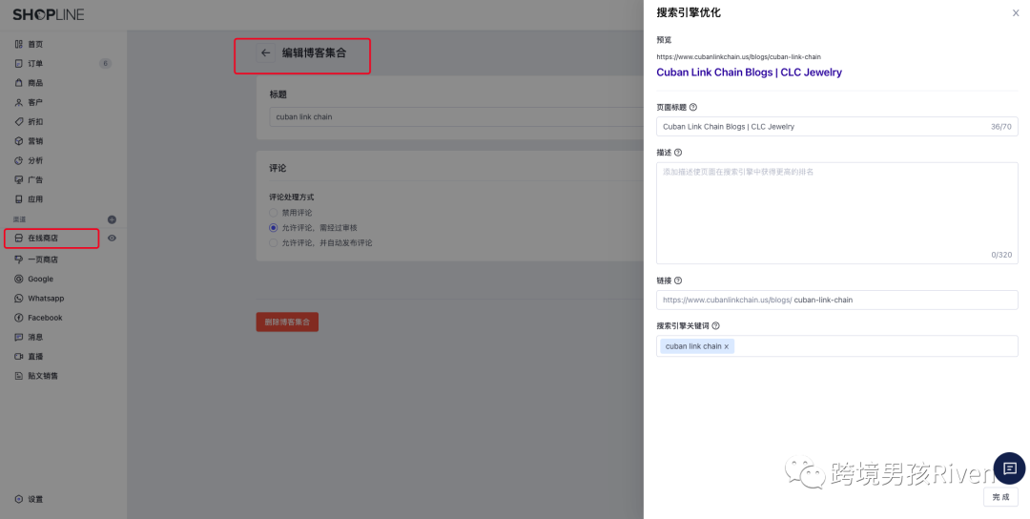Screen dimensions: 1030x519
Task: Remove the cuban link chain keyword tag
Action: (727, 347)
